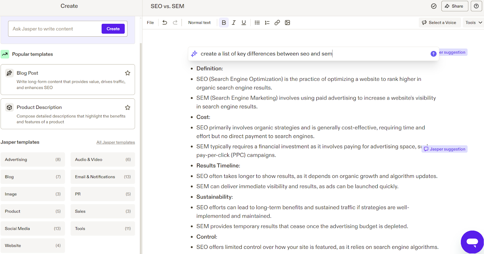This screenshot has height=254, width=484.
Task: Select the Audio & Video template category
Action: pyautogui.click(x=103, y=160)
